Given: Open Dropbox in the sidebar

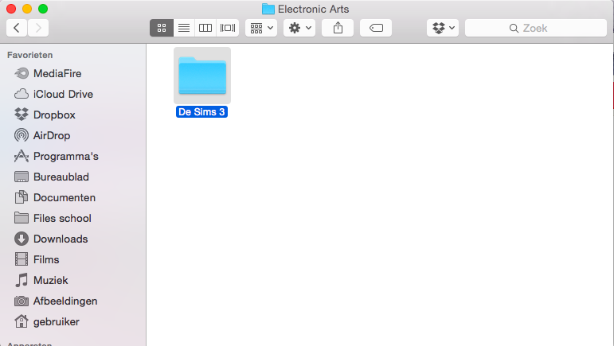Looking at the screenshot, I should pyautogui.click(x=45, y=115).
